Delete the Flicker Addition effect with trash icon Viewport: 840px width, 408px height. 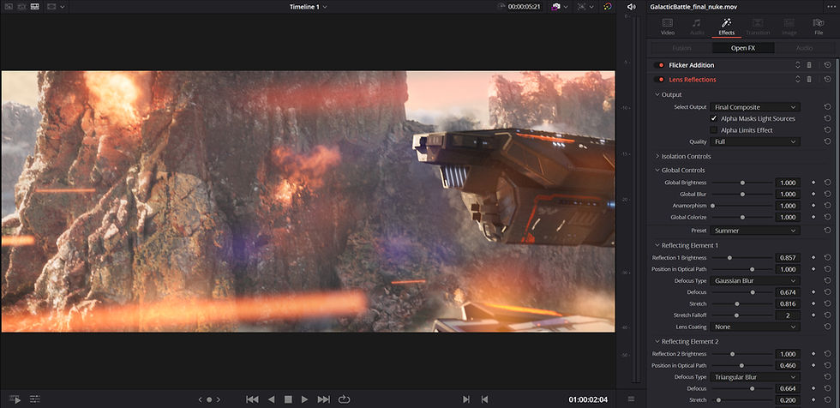coord(809,65)
